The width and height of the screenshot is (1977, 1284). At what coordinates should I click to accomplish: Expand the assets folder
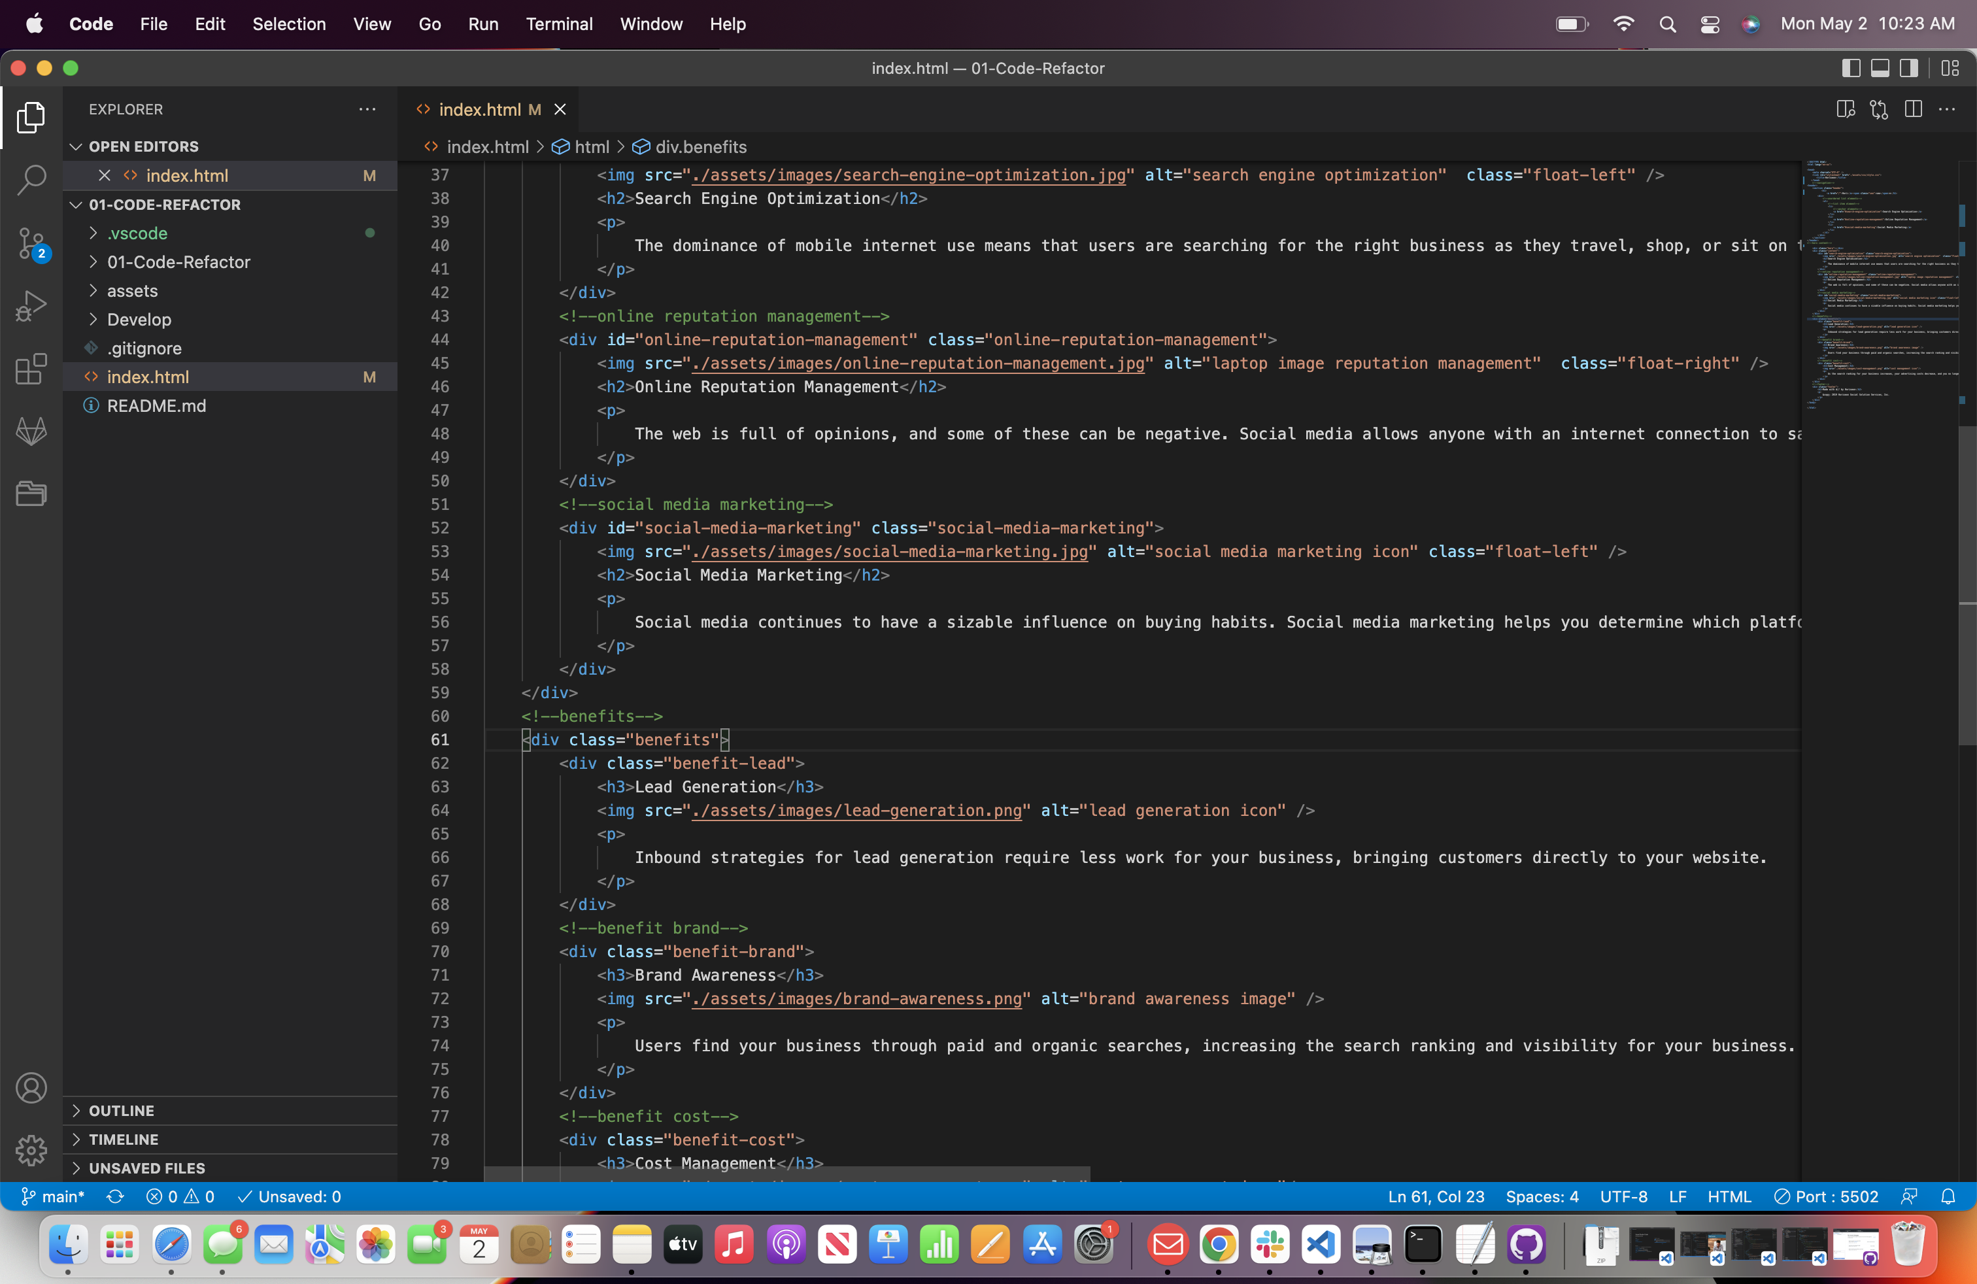point(230,291)
